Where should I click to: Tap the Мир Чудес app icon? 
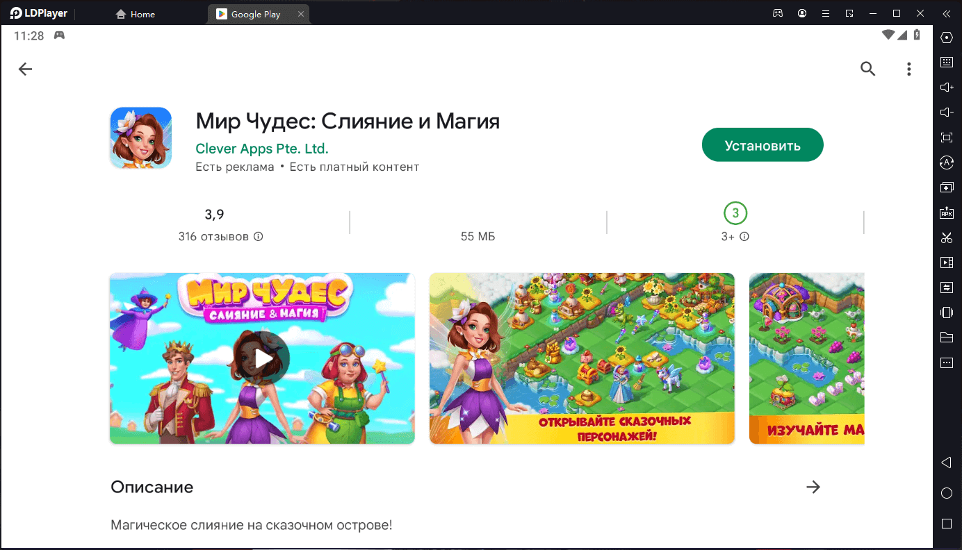click(x=141, y=137)
